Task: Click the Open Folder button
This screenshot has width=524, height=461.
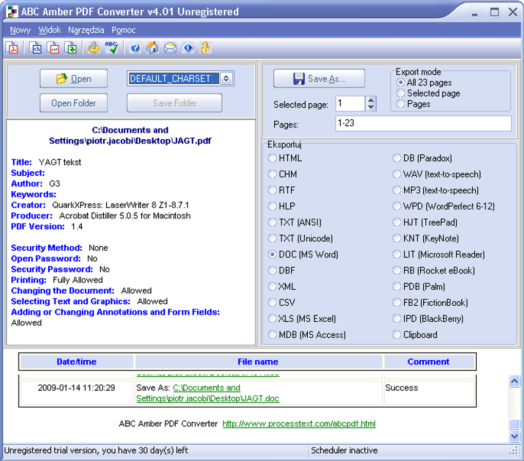Action: tap(73, 103)
